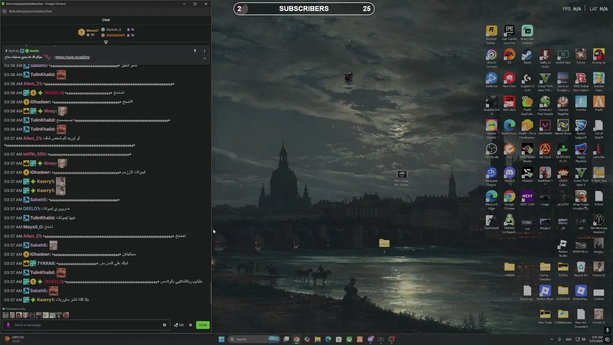Select the Google Chrome desktop shortcut

pos(509,200)
